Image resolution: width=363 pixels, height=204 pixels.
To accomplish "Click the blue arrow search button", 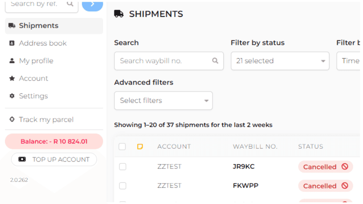I will pyautogui.click(x=93, y=5).
